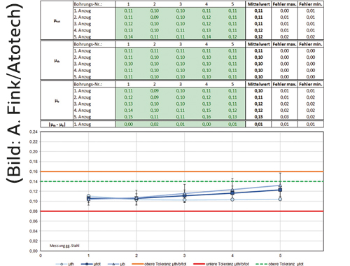Click the red lower tolerance line in chart
The height and width of the screenshot is (266, 350).
click(x=182, y=211)
